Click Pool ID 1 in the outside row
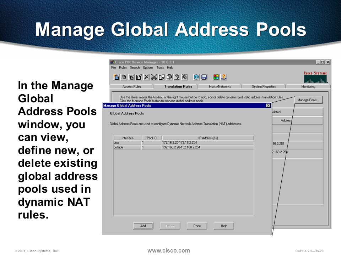Screen dimensions: 341x255 [x=152, y=147]
